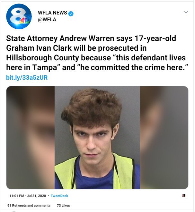This screenshot has width=195, height=212.
Task: Click the blurred right side of image
Action: point(164,137)
